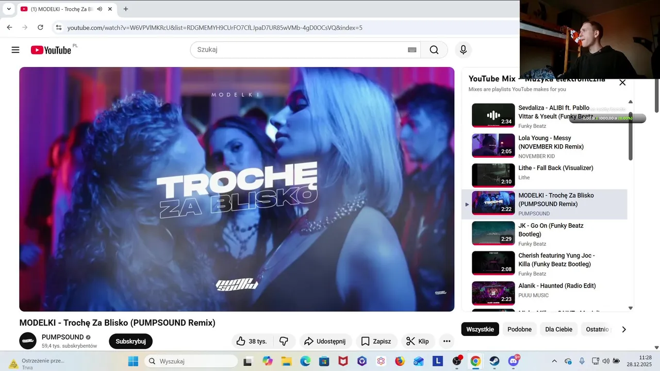Open the PUMPSOUND channel name link
Screen dimensions: 660x371
pos(62,337)
